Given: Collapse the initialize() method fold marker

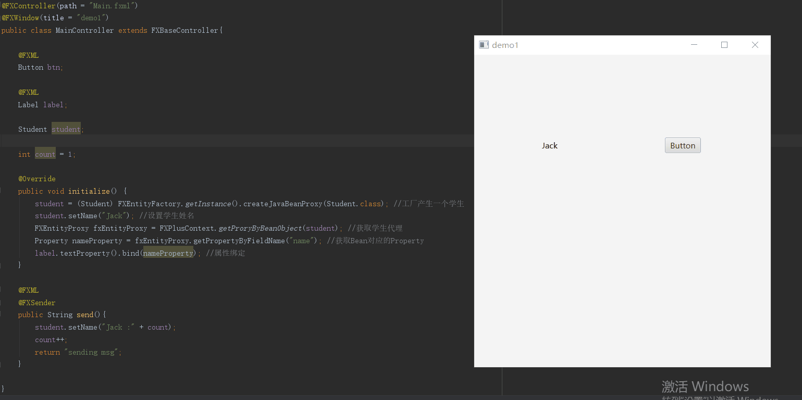Looking at the screenshot, I should click(x=2, y=191).
